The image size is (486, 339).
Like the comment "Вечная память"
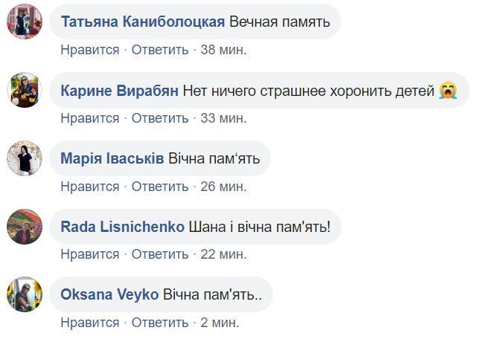90,50
